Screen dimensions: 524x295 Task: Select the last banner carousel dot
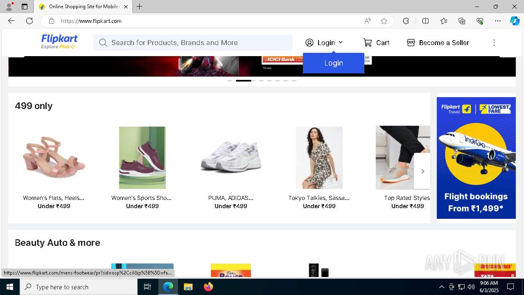[294, 81]
